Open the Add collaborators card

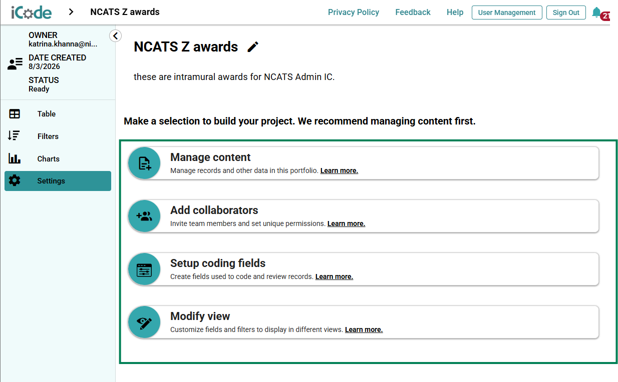(364, 216)
